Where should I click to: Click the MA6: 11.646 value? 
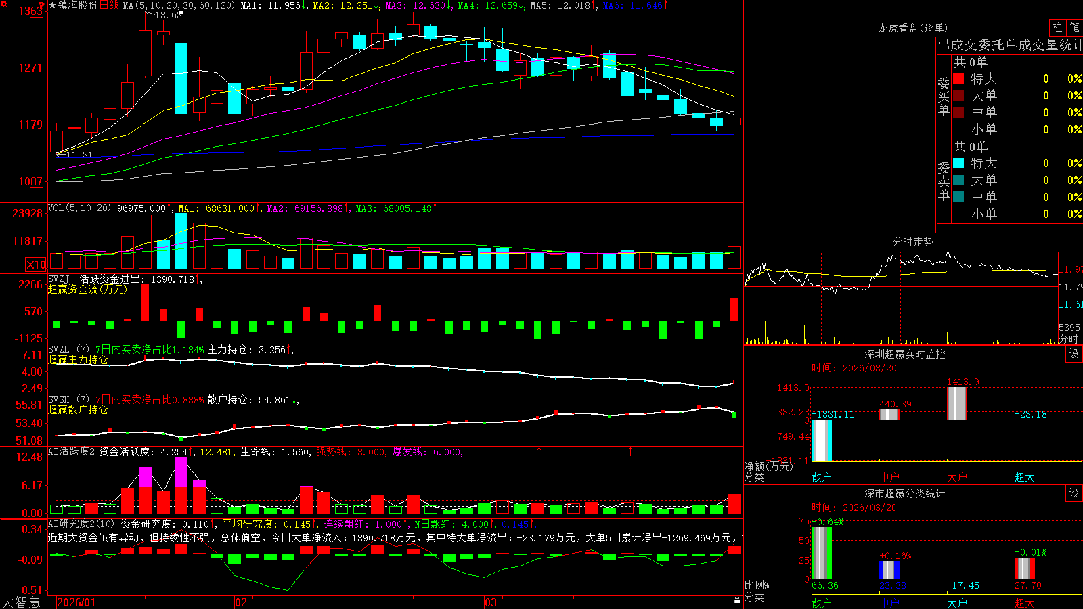[632, 5]
